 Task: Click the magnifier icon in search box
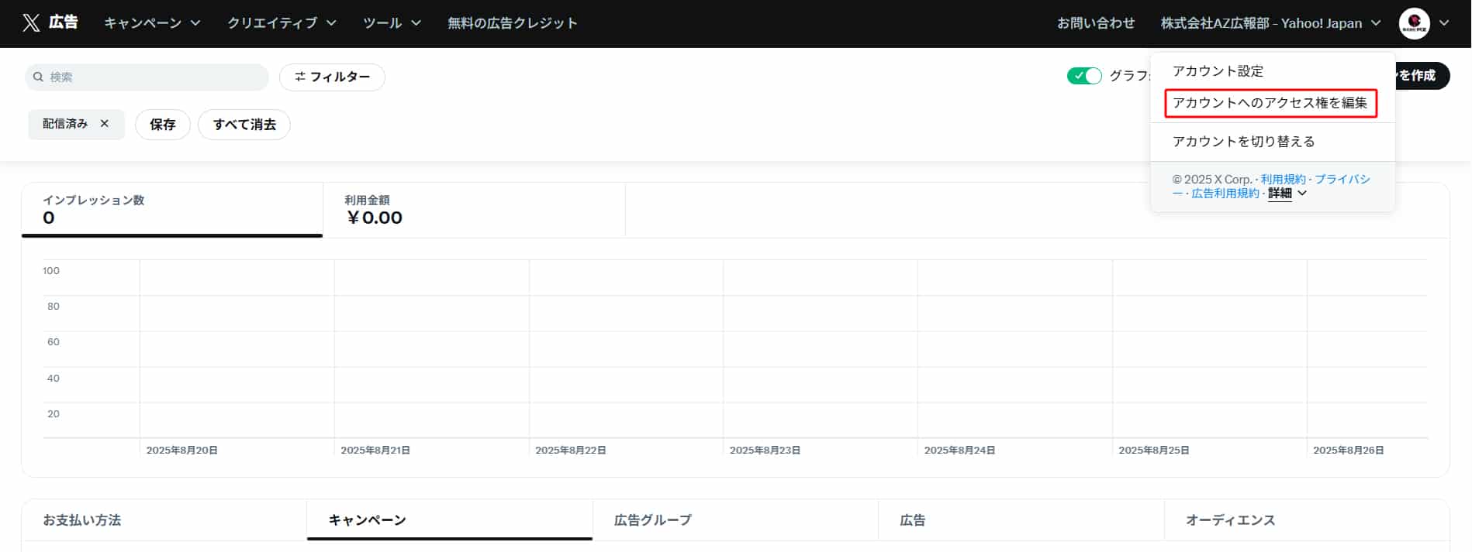[x=38, y=77]
